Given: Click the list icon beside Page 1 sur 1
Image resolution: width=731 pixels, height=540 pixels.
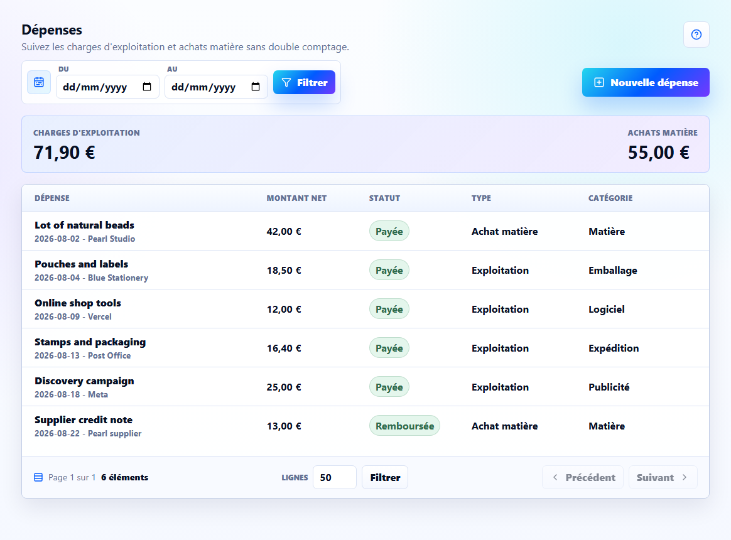Looking at the screenshot, I should pos(39,477).
